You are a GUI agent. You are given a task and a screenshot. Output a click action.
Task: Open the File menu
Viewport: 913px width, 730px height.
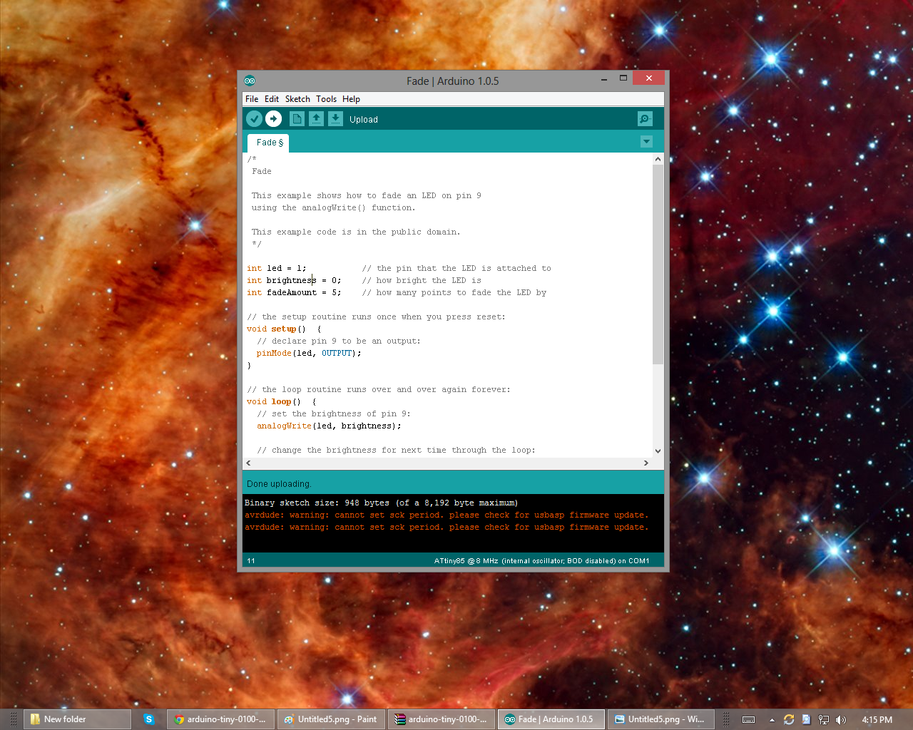252,99
